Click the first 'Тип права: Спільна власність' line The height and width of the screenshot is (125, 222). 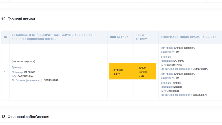point(178,48)
